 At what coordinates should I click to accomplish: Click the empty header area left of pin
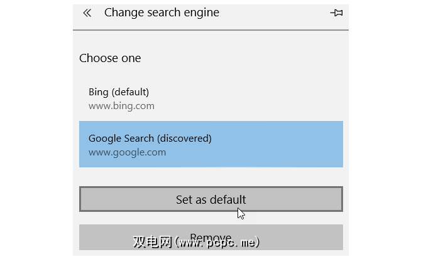276,13
